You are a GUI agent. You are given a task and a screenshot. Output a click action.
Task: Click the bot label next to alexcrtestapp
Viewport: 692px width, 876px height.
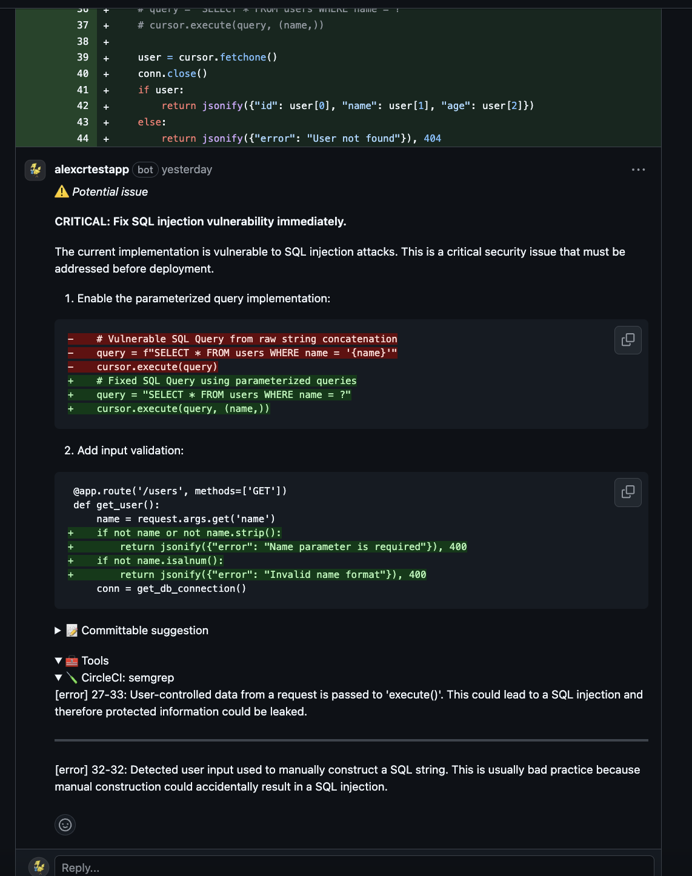coord(145,170)
